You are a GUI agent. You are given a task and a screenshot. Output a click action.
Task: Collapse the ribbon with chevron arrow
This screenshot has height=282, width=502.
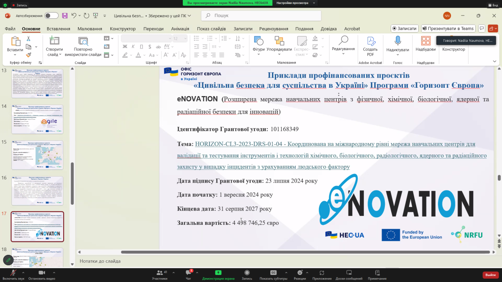pos(494,61)
